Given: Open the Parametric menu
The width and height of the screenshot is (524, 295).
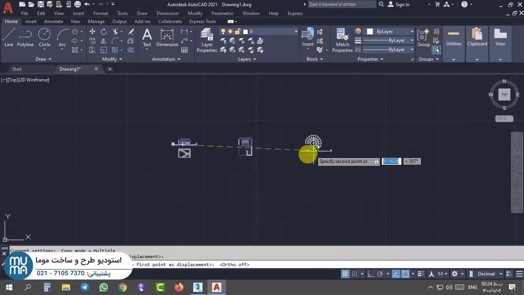Looking at the screenshot, I should [x=222, y=13].
